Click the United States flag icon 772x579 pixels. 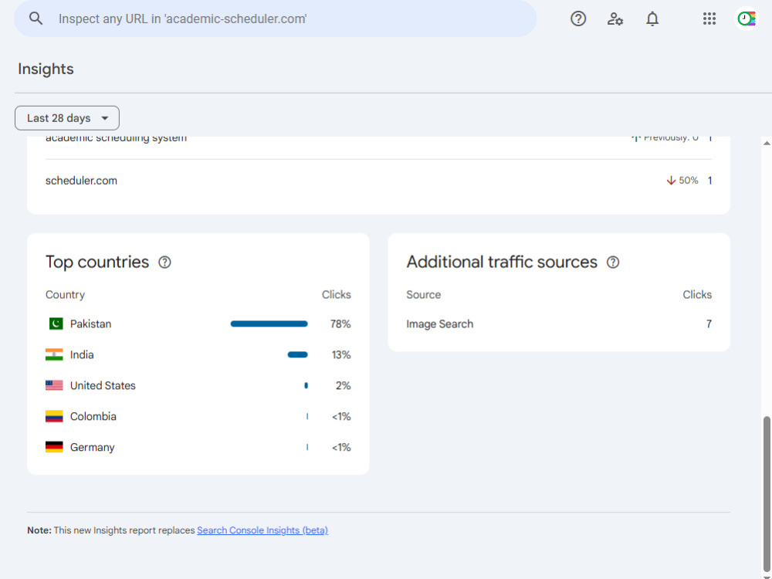pos(54,385)
